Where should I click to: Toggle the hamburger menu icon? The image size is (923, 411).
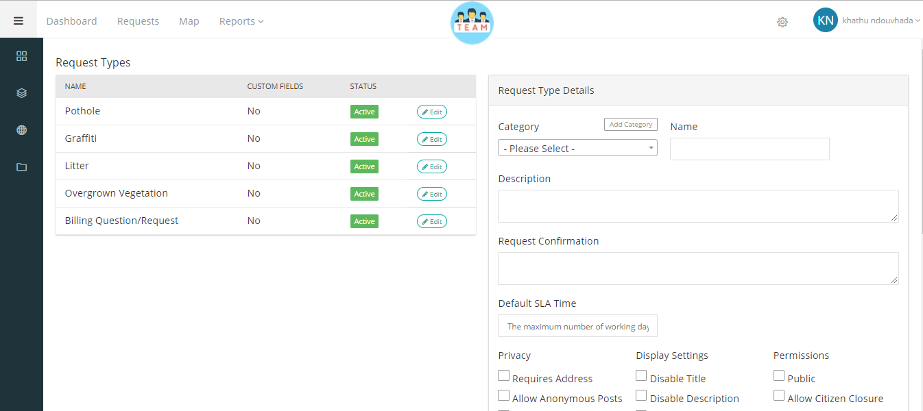click(19, 21)
